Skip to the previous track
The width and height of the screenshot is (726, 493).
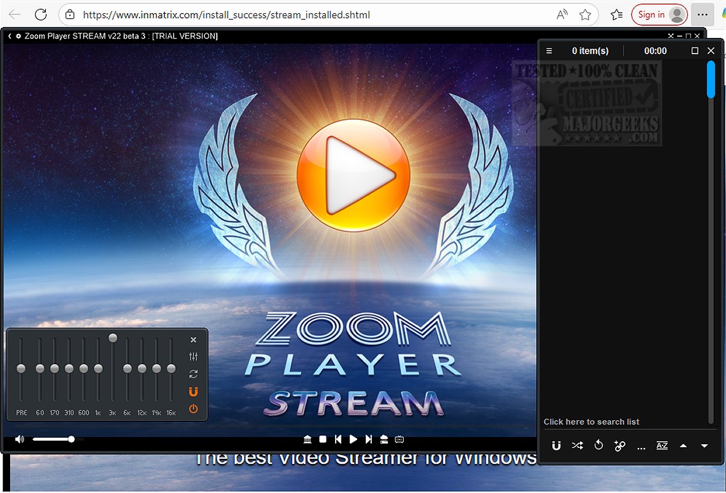(x=338, y=439)
